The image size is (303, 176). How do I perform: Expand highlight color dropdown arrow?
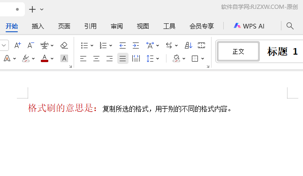[33, 58]
